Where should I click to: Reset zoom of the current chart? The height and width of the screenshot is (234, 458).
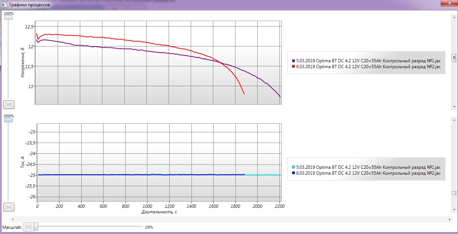pyautogui.click(x=9, y=207)
